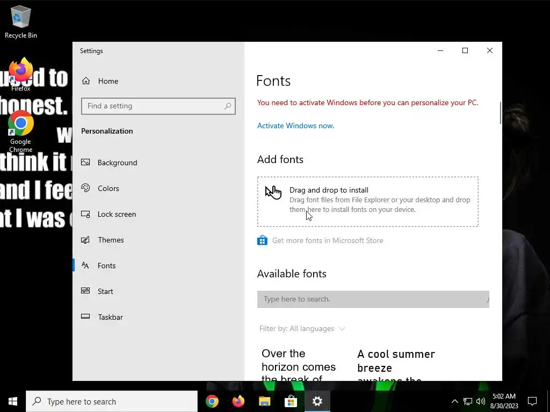The height and width of the screenshot is (412, 550).
Task: Expand the Filter by All languages dropdown
Action: 302,329
